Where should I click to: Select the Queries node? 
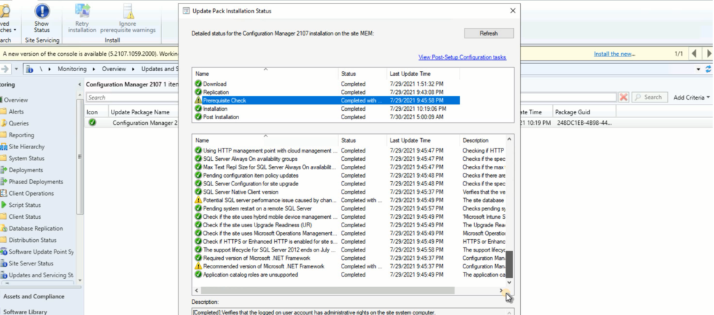coord(18,123)
